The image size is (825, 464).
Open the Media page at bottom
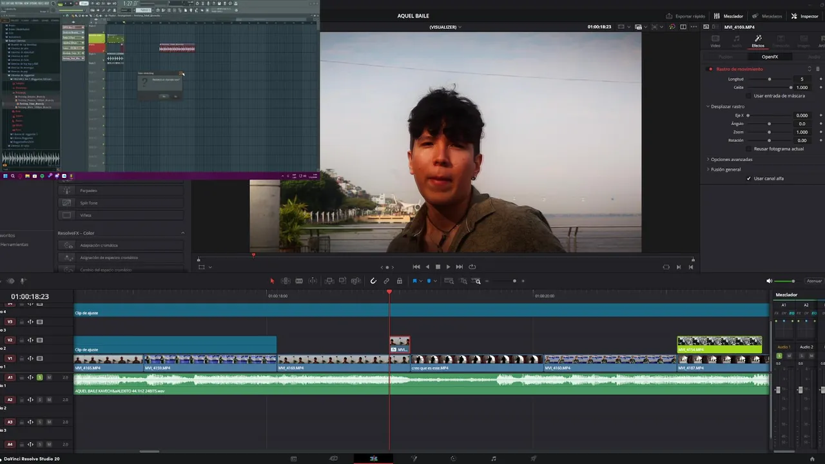(293, 458)
